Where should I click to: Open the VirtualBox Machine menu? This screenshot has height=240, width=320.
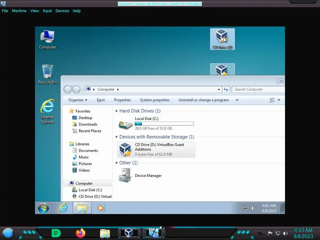[x=19, y=11]
